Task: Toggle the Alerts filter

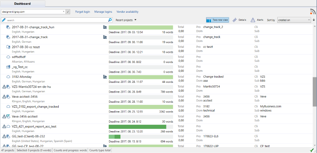Action: pos(257,20)
